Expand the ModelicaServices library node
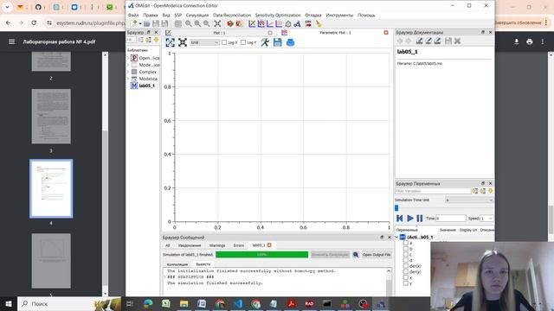This screenshot has height=311, width=554. click(128, 65)
